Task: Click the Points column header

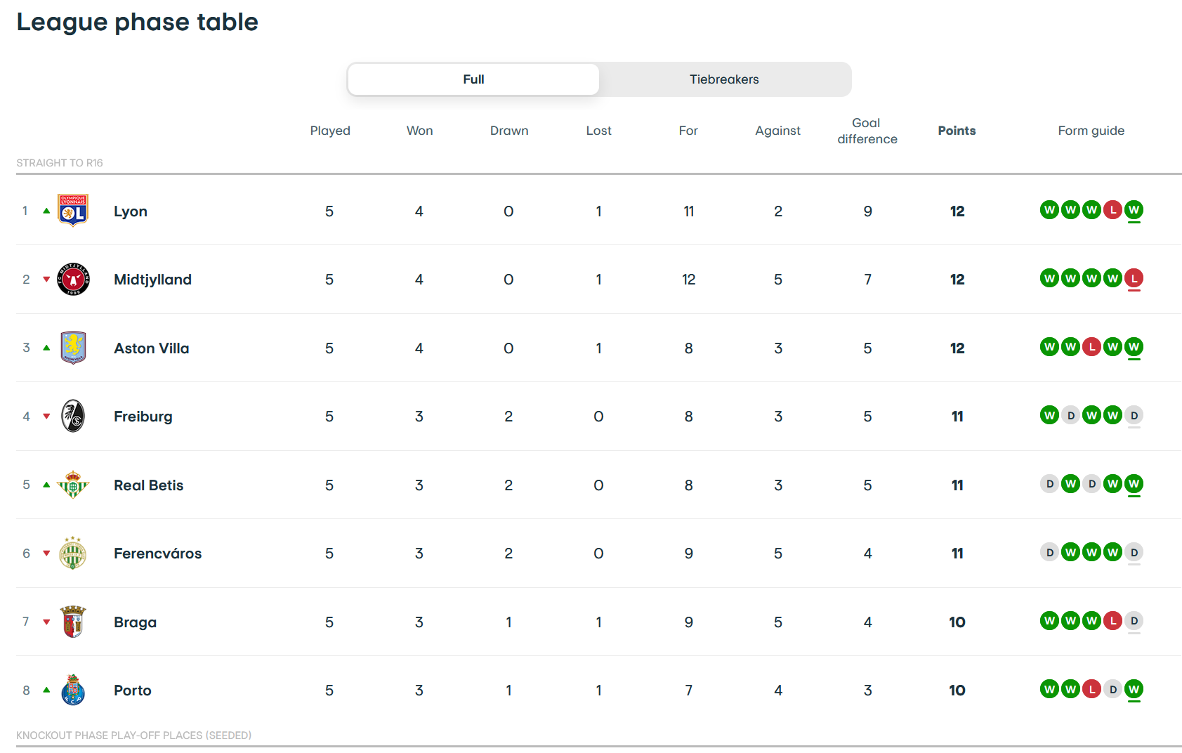Action: [957, 131]
